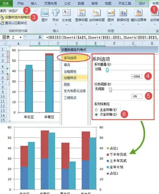
Task: Open the 图例 legend icon
Action: 111,13
